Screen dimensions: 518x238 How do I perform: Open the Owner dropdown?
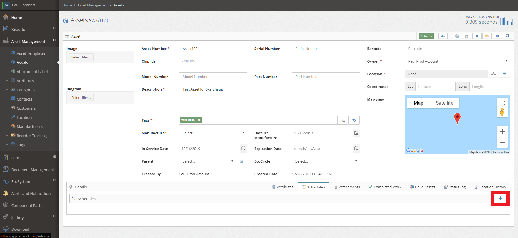[457, 61]
